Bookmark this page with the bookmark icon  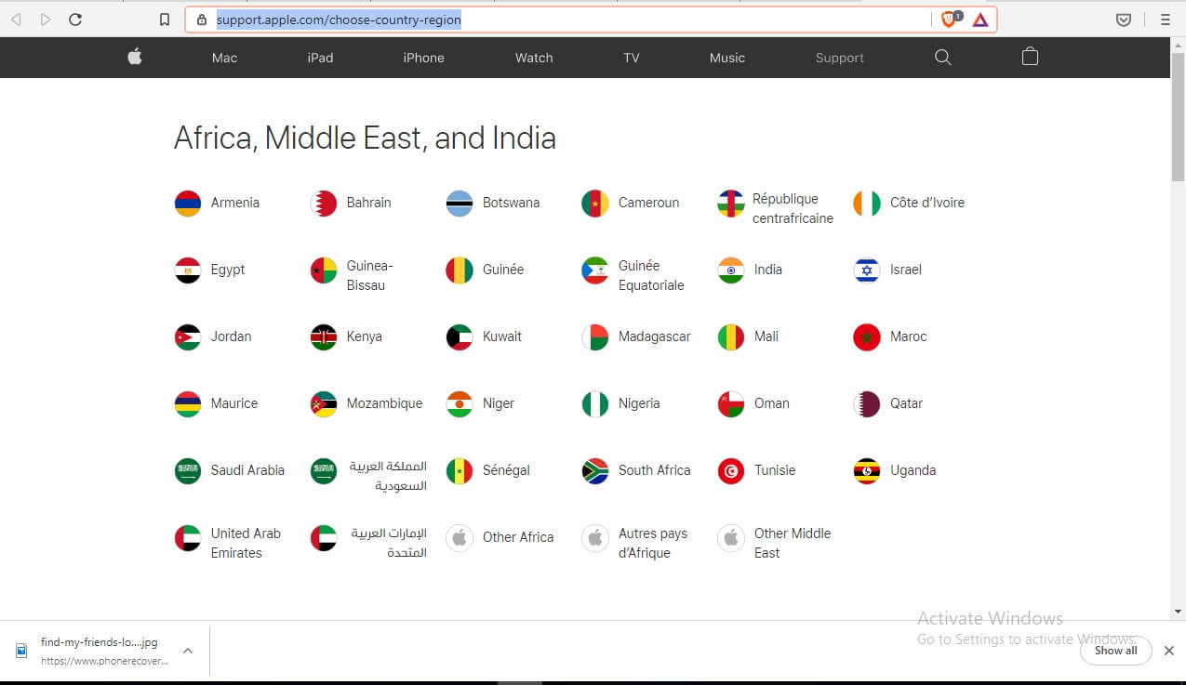coord(165,19)
